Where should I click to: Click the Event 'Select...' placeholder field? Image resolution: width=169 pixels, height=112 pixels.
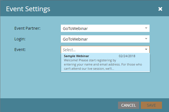[105, 50]
